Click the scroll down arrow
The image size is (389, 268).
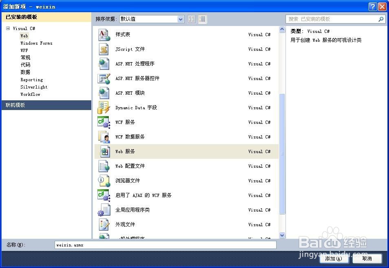pyautogui.click(x=282, y=235)
